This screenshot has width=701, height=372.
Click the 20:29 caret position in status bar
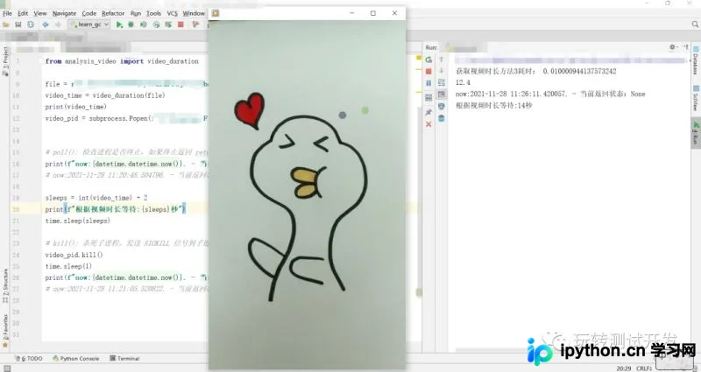tap(624, 368)
